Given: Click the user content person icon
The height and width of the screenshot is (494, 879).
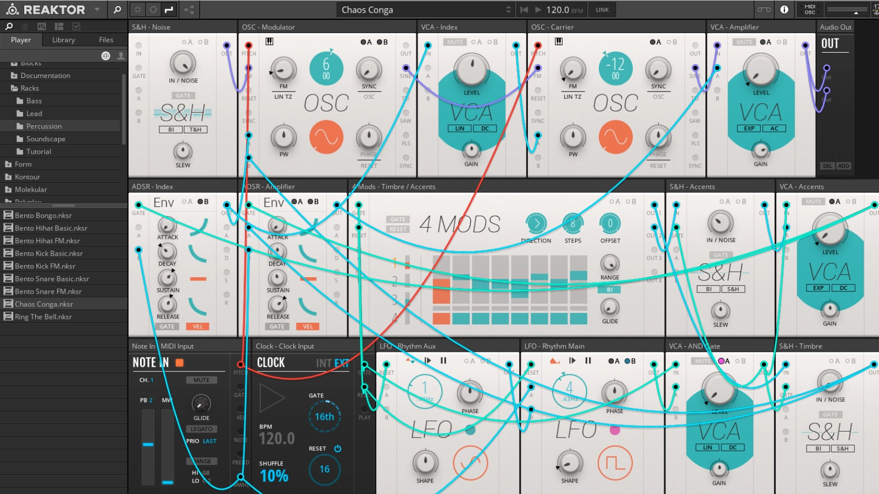Looking at the screenshot, I should (x=121, y=56).
